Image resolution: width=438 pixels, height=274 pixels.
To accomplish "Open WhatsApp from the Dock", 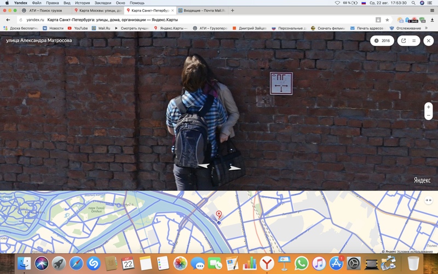I will 301,264.
